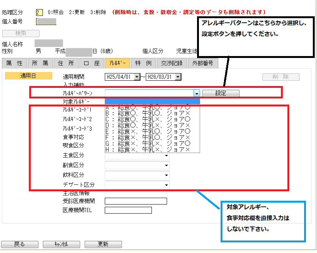The image size is (317, 253).
Task: Open the 所属 tab
Action: (x=40, y=63)
